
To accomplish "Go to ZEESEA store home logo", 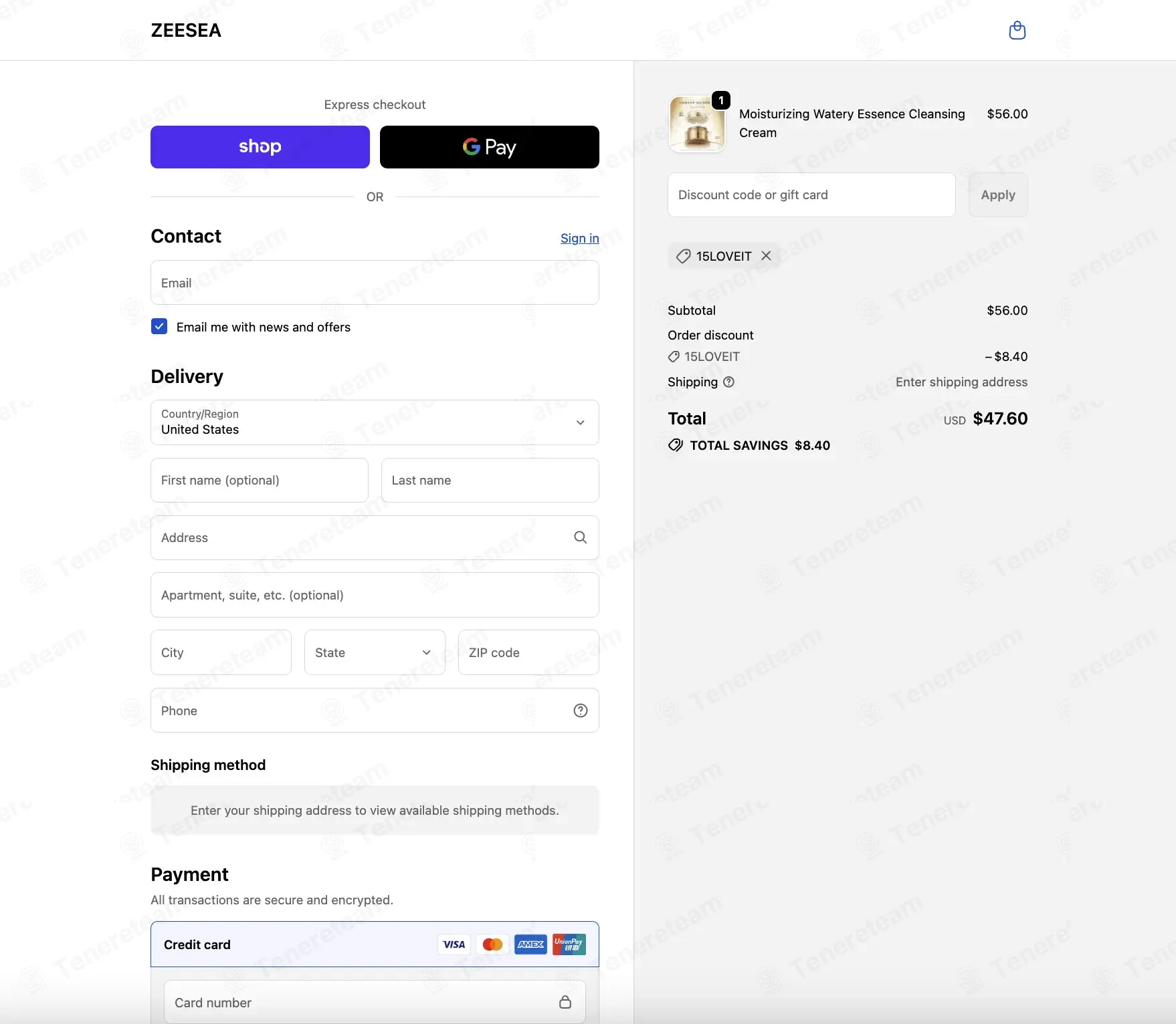I will pos(186,30).
